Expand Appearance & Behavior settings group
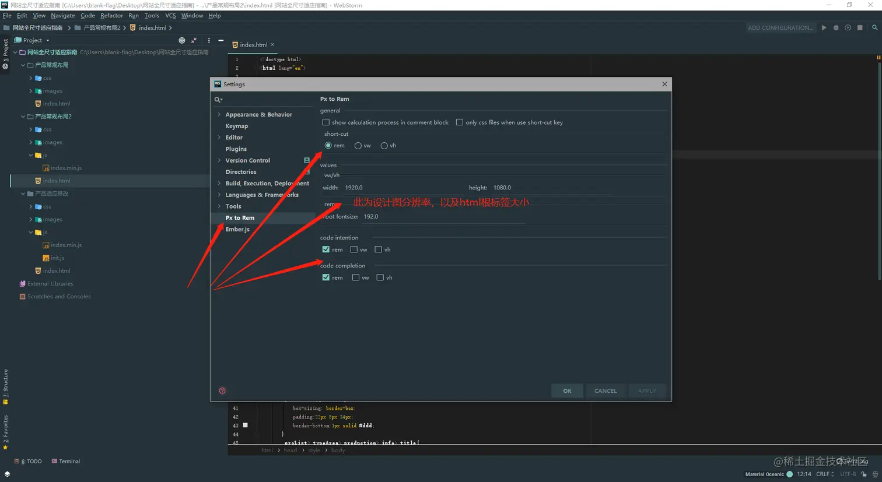Screen dimensions: 882x482 click(219, 114)
